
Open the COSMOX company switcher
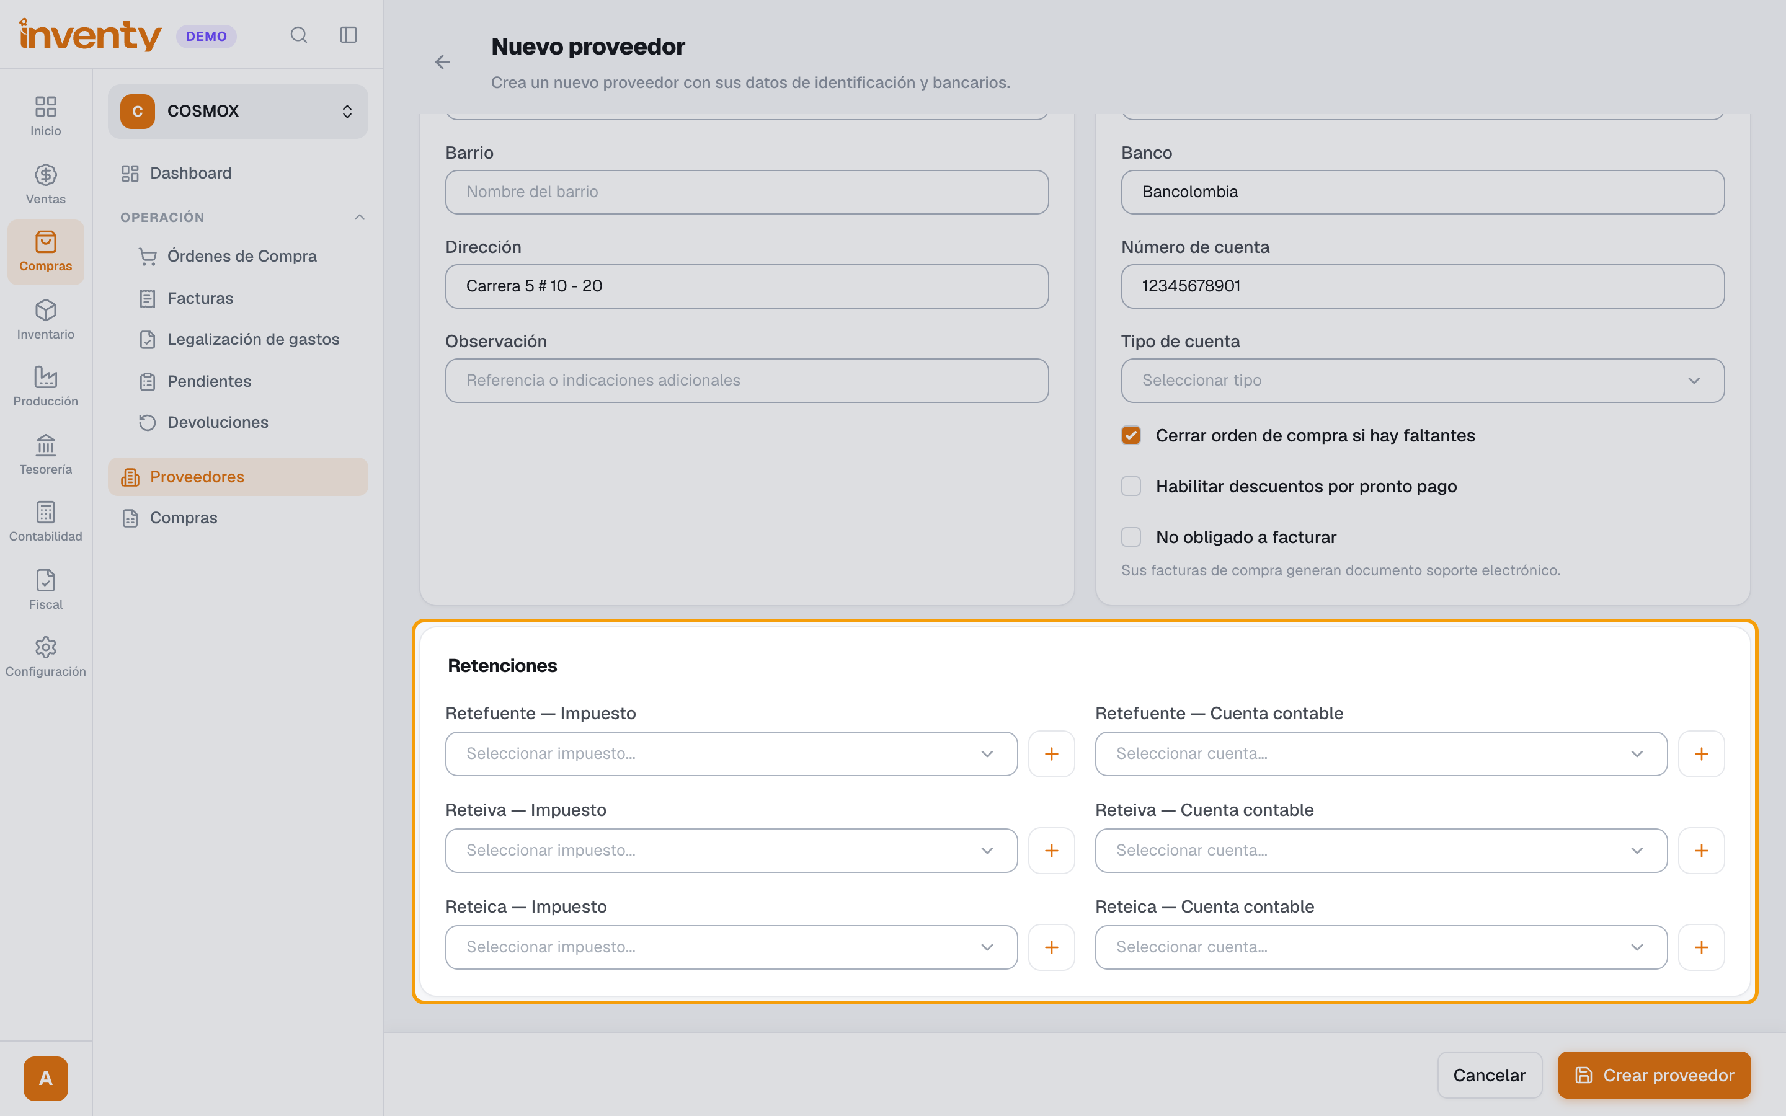tap(238, 112)
